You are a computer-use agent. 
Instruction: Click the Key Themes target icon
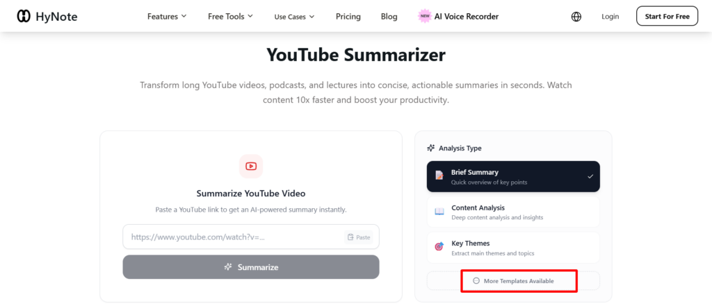point(439,247)
